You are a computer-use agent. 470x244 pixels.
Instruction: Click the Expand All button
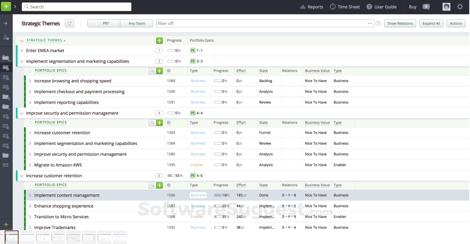pyautogui.click(x=431, y=23)
